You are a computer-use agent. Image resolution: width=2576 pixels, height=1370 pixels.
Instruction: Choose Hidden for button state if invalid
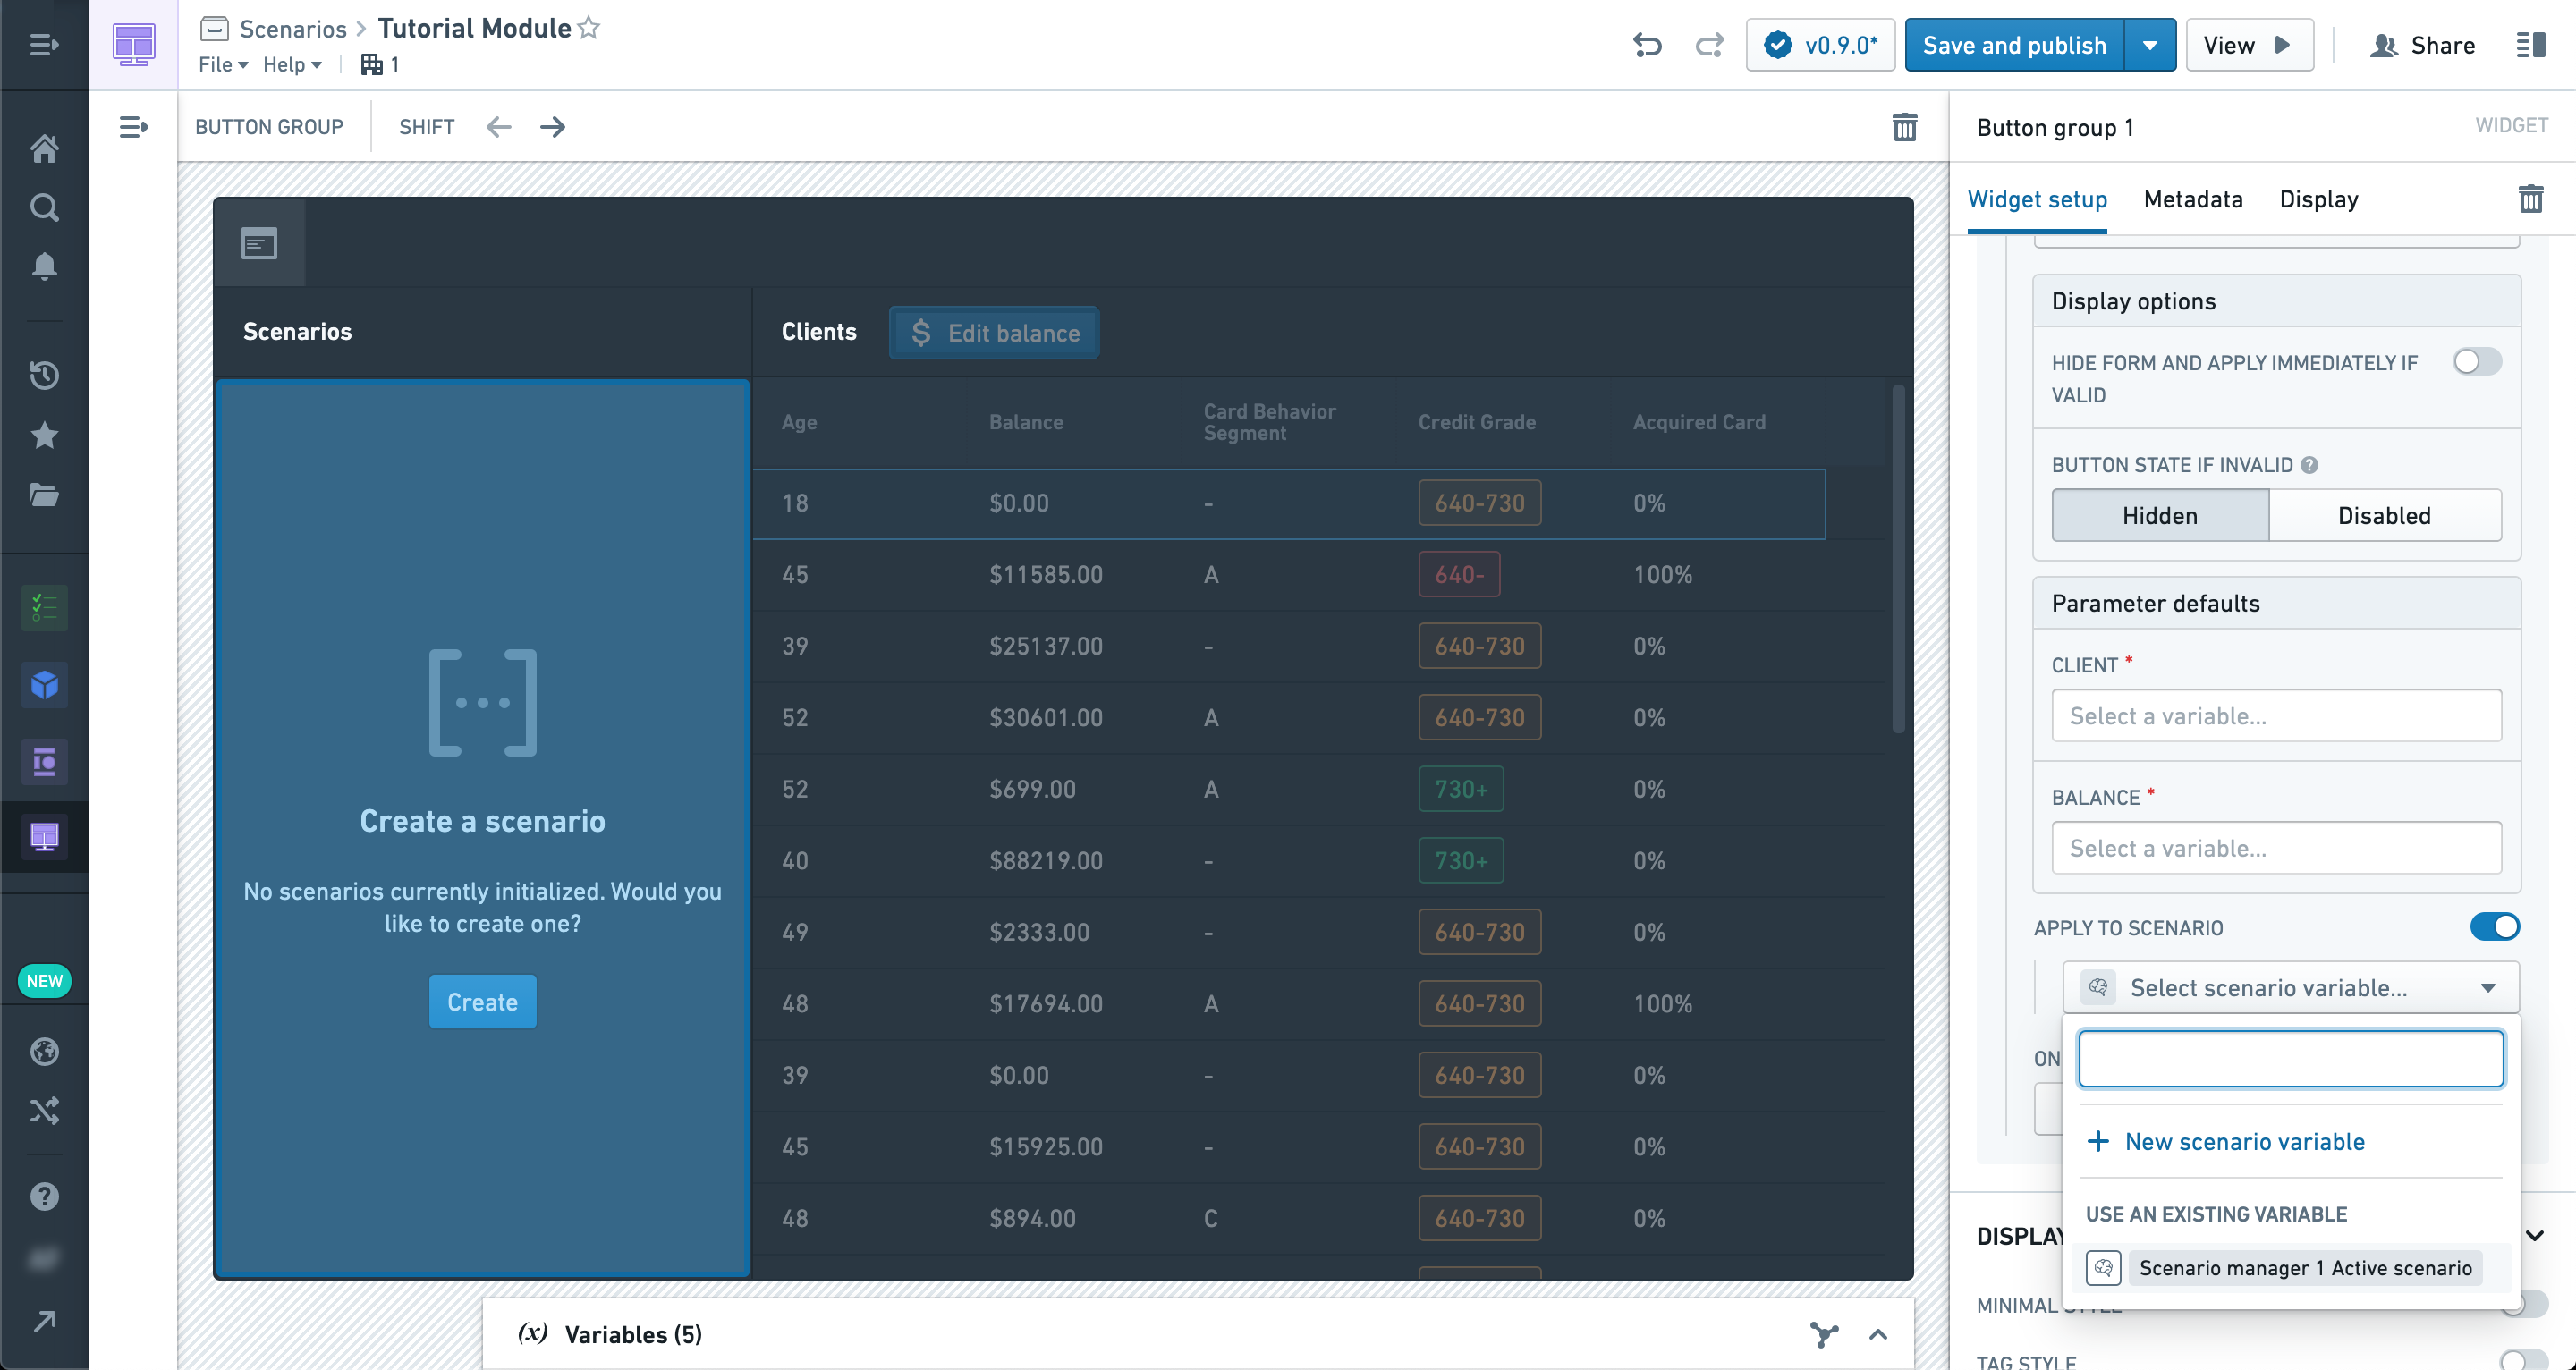(2160, 515)
